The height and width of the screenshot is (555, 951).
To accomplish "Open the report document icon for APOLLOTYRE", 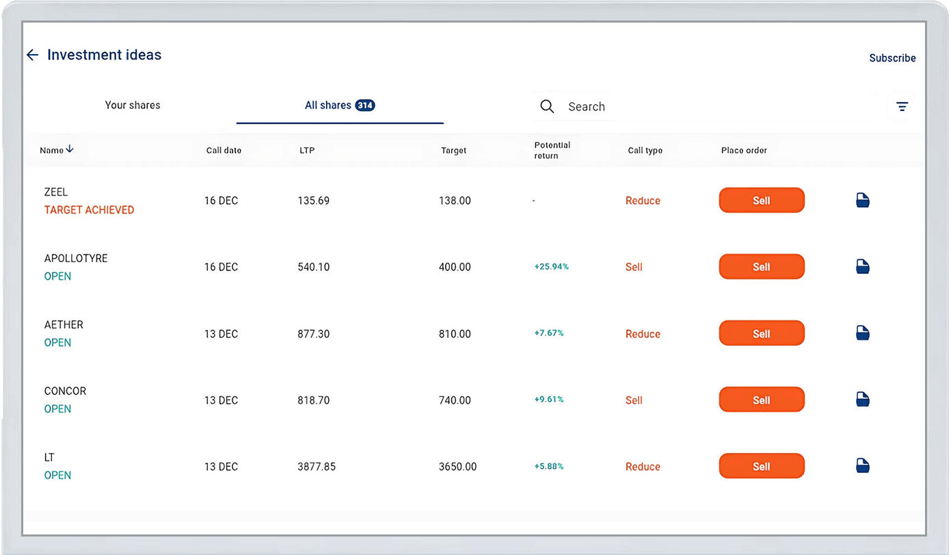I will [x=863, y=267].
